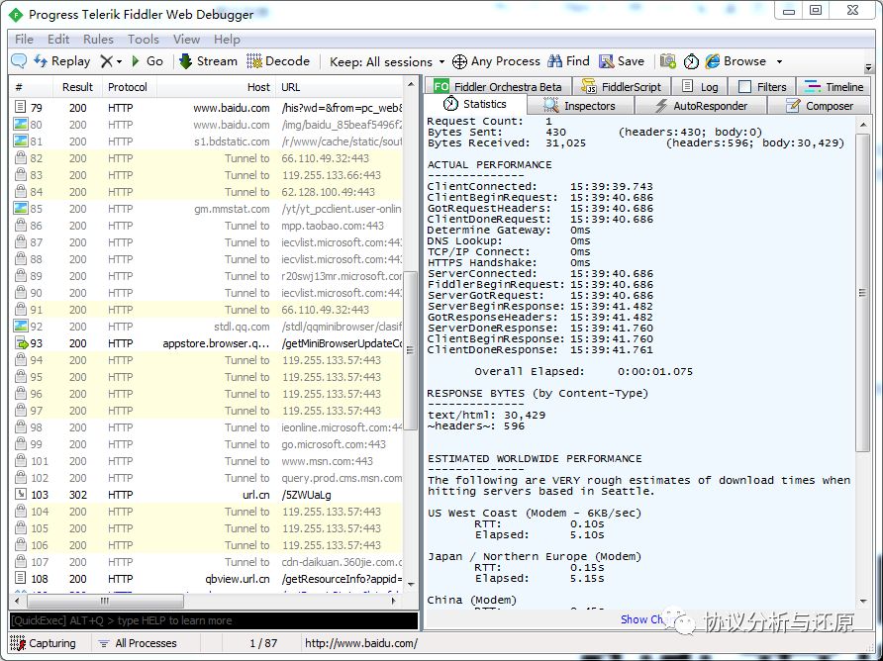Screen dimensions: 883x661
Task: Select session 101 www.msn.com tunnel
Action: pyautogui.click(x=206, y=461)
